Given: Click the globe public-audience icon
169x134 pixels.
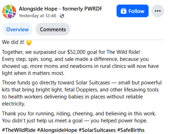Looking at the screenshot, I should pos(62,16).
